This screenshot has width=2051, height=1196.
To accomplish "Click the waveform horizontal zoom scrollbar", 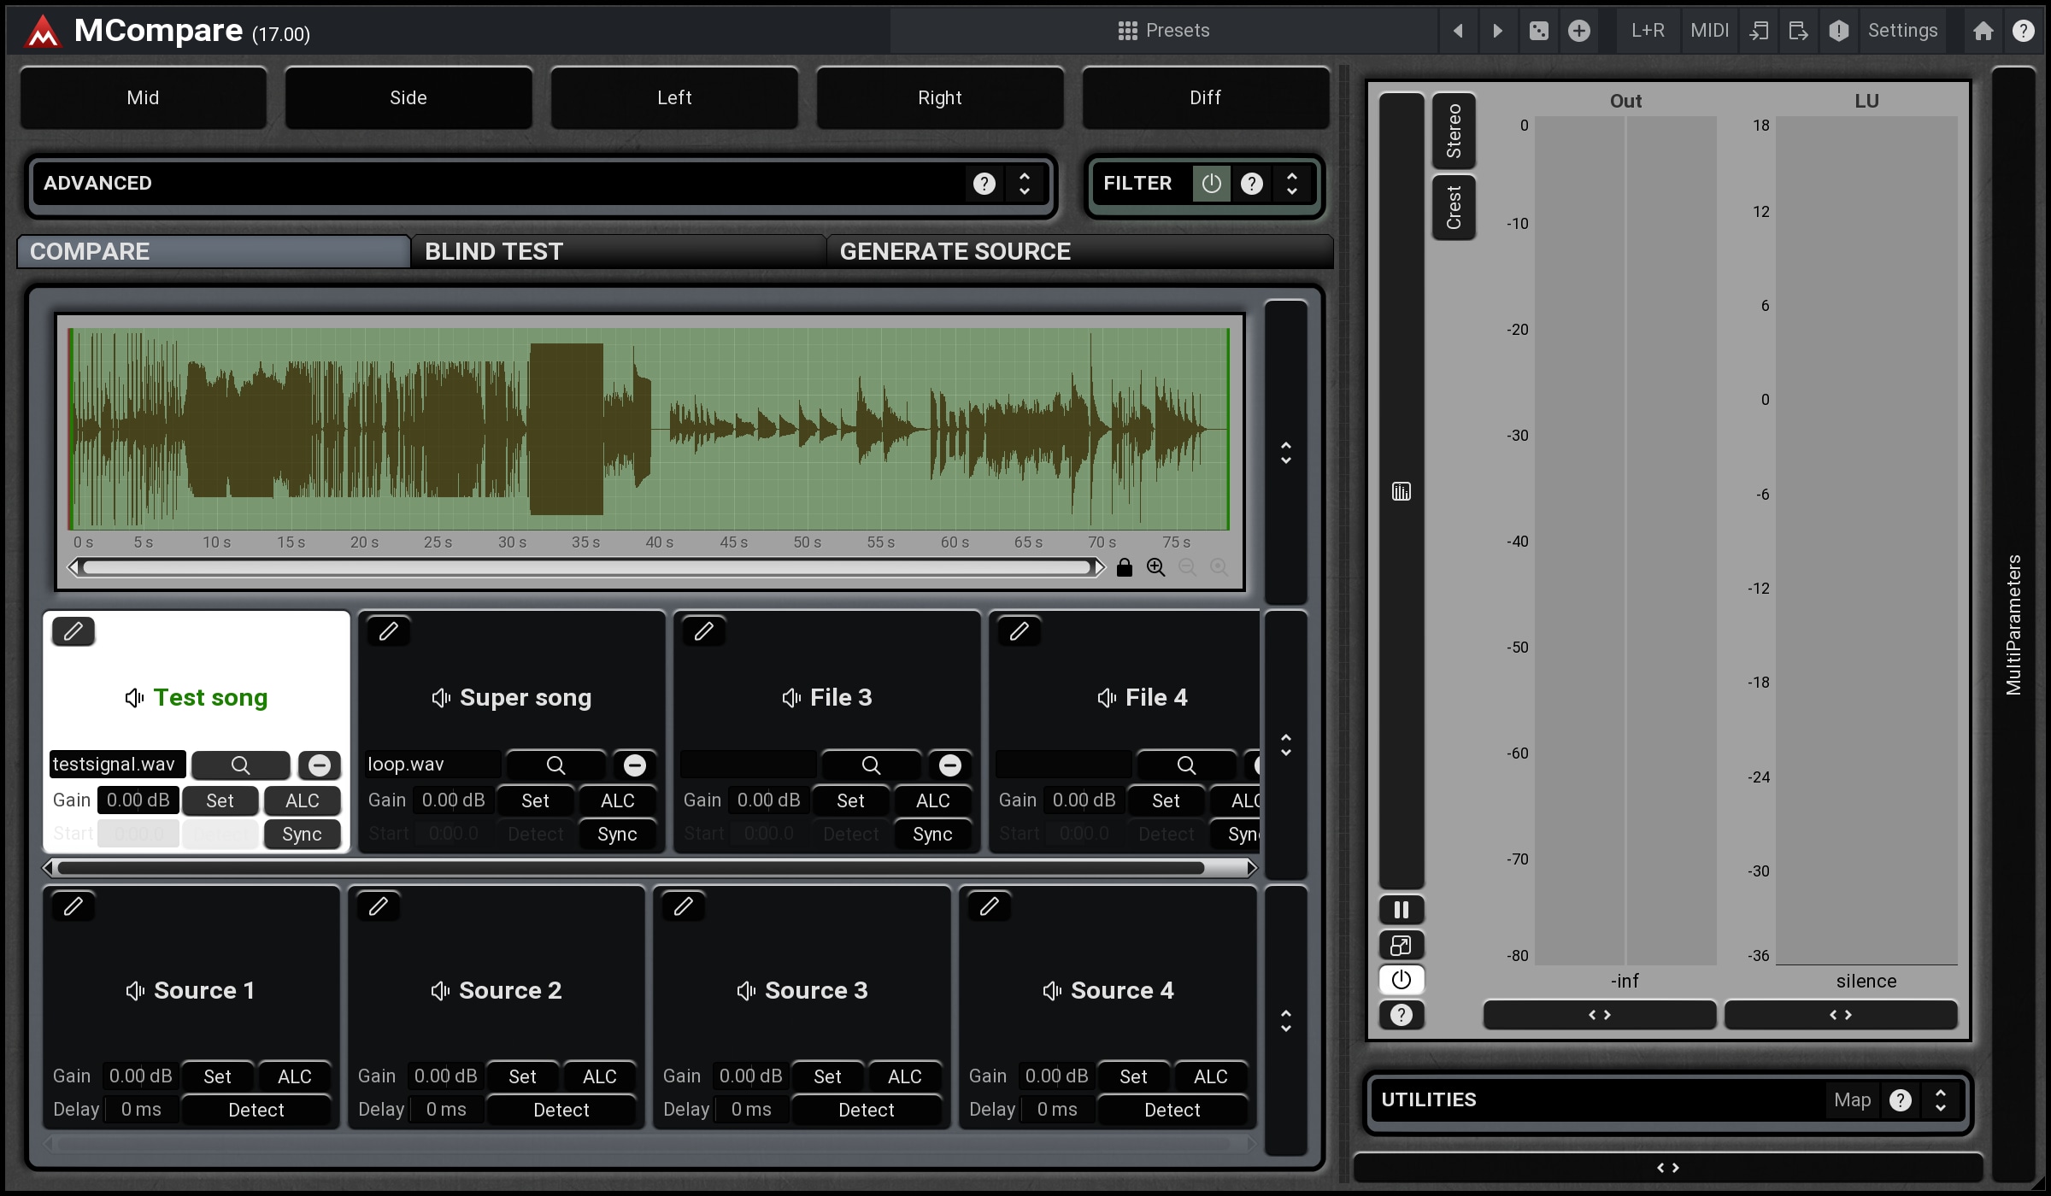I will [586, 567].
